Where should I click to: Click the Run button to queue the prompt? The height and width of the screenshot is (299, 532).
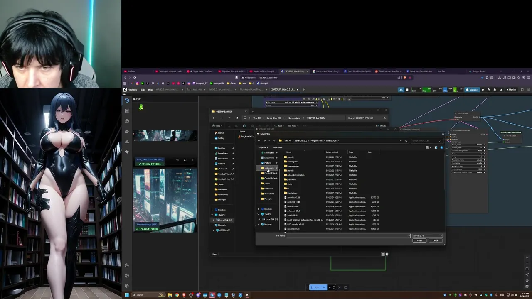click(x=315, y=287)
